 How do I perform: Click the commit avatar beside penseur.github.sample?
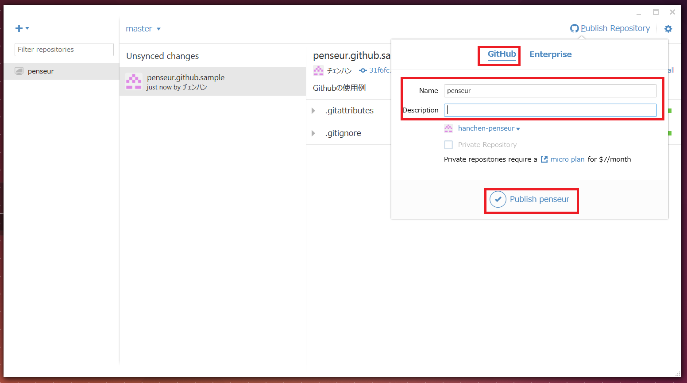[x=134, y=81]
